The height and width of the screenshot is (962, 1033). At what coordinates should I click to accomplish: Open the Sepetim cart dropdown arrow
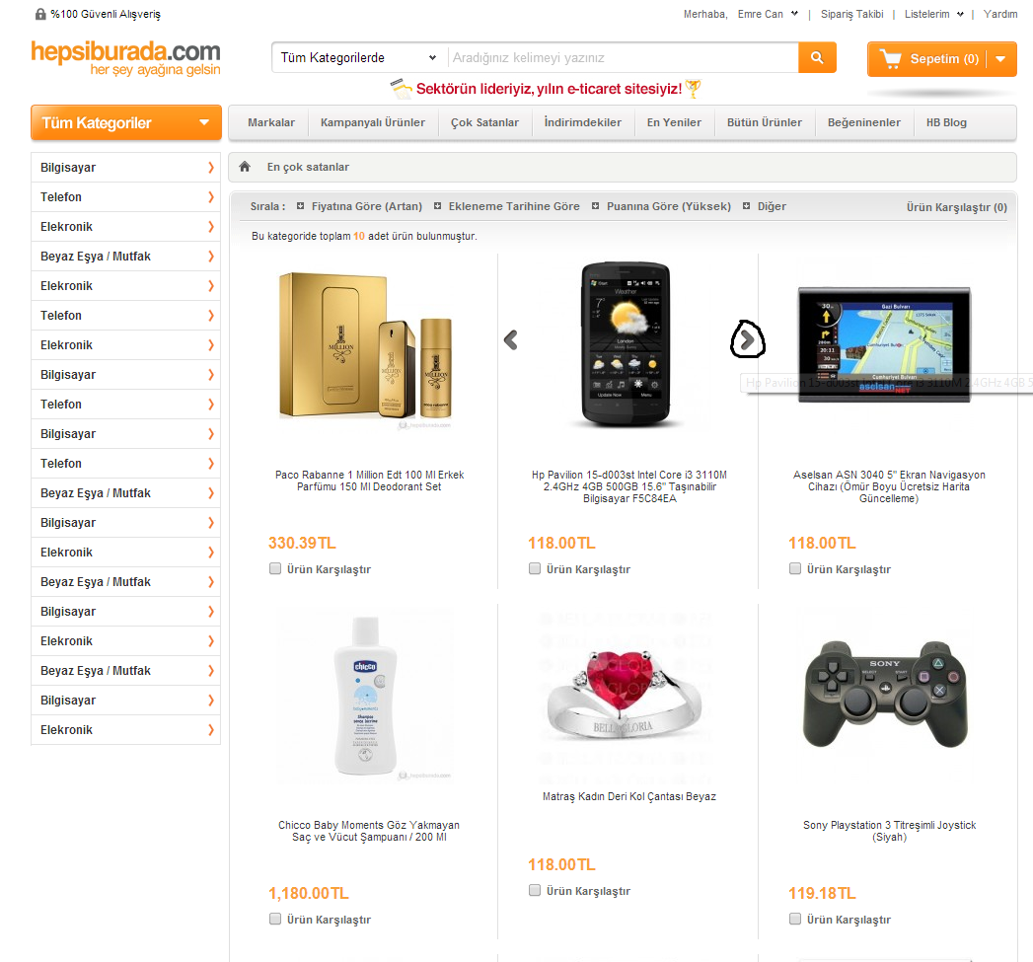[1000, 59]
